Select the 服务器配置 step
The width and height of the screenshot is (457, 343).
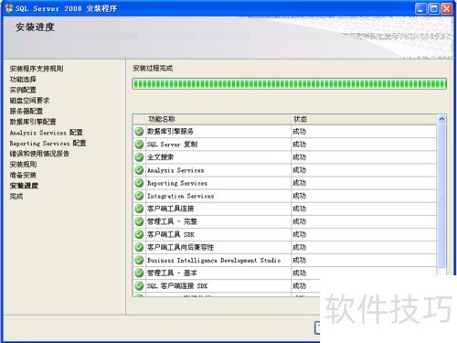pyautogui.click(x=27, y=112)
